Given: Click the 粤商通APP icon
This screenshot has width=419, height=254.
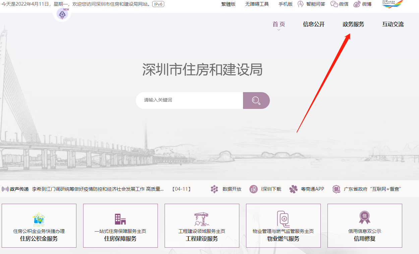Looking at the screenshot, I should (x=293, y=189).
